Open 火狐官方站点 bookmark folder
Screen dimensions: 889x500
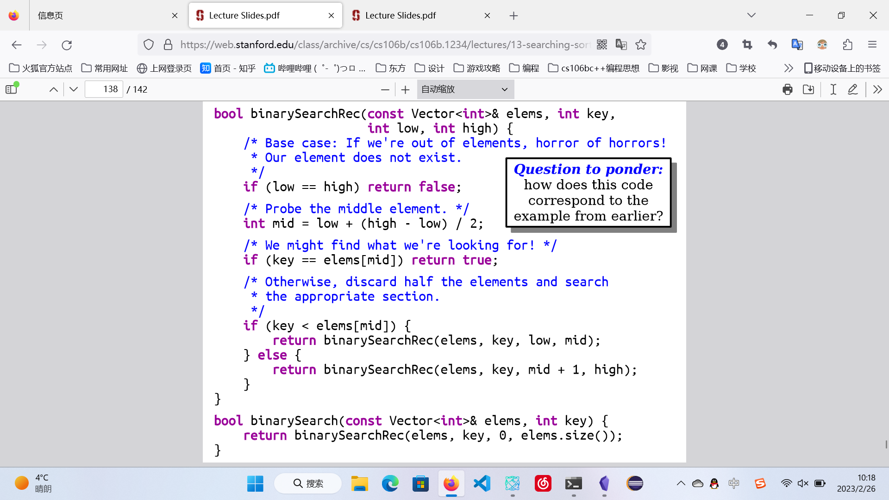coord(41,68)
